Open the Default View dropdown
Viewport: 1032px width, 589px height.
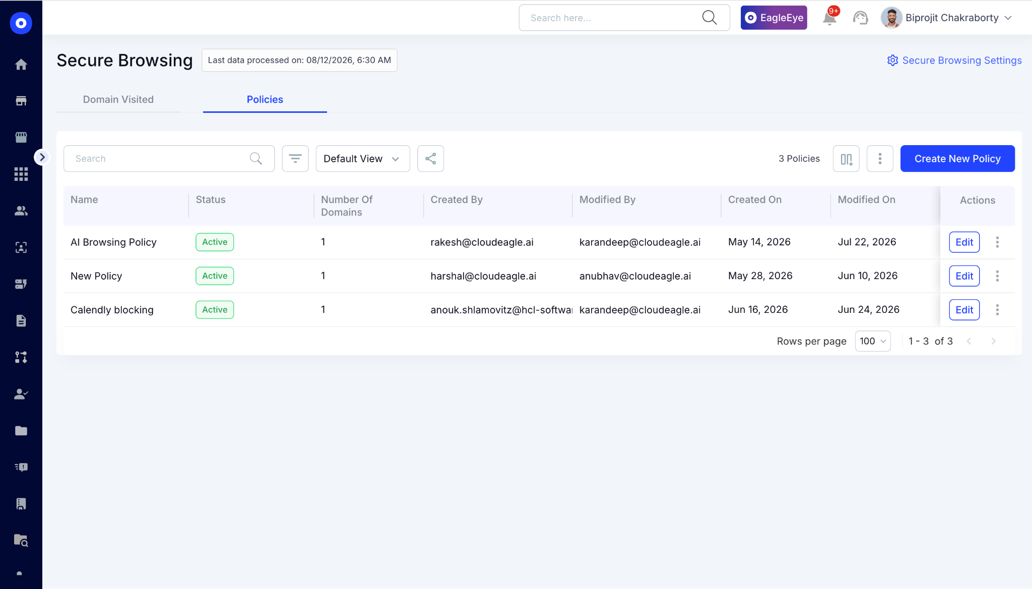click(363, 159)
